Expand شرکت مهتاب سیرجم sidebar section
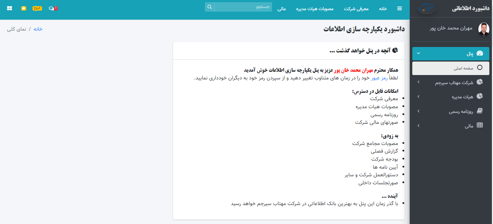 451,82
